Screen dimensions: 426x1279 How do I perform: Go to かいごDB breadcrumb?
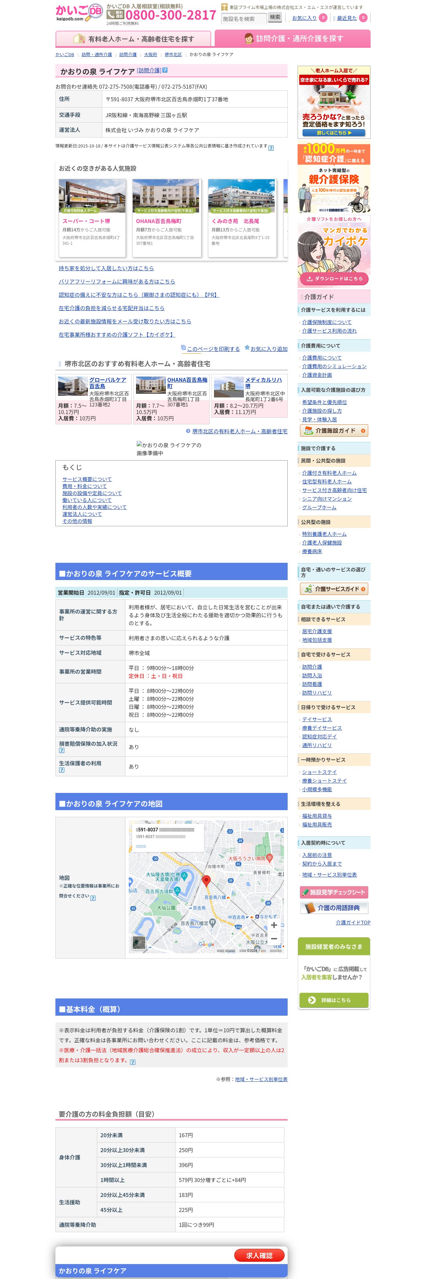(x=65, y=54)
